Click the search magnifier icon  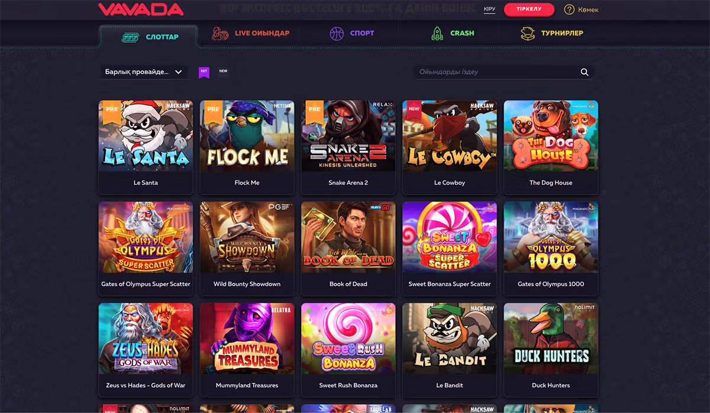(x=585, y=72)
